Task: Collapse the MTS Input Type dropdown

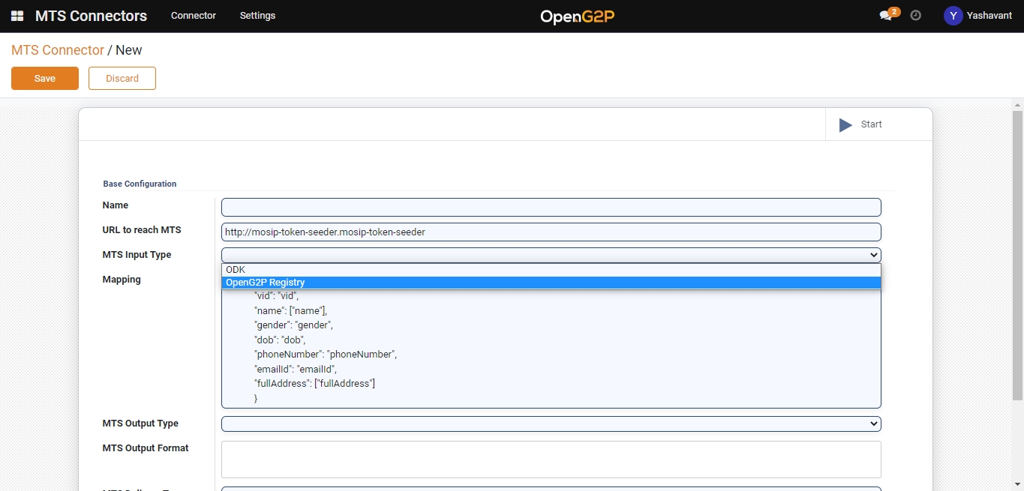Action: coord(551,255)
